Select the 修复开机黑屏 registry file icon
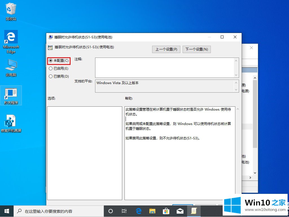The height and width of the screenshot is (217, 289). point(11,123)
